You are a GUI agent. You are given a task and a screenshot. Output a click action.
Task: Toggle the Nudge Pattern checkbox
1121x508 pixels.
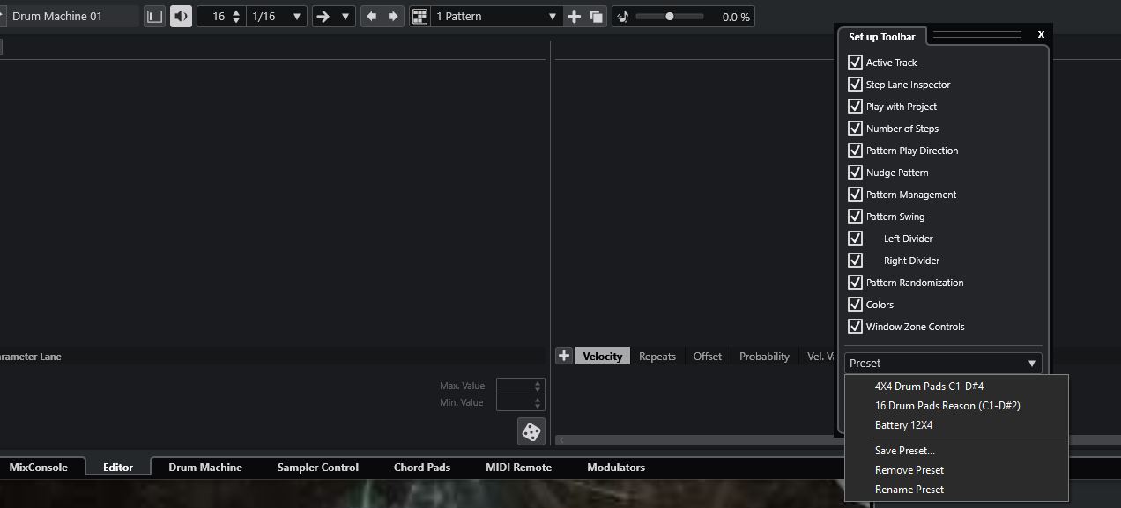tap(855, 173)
